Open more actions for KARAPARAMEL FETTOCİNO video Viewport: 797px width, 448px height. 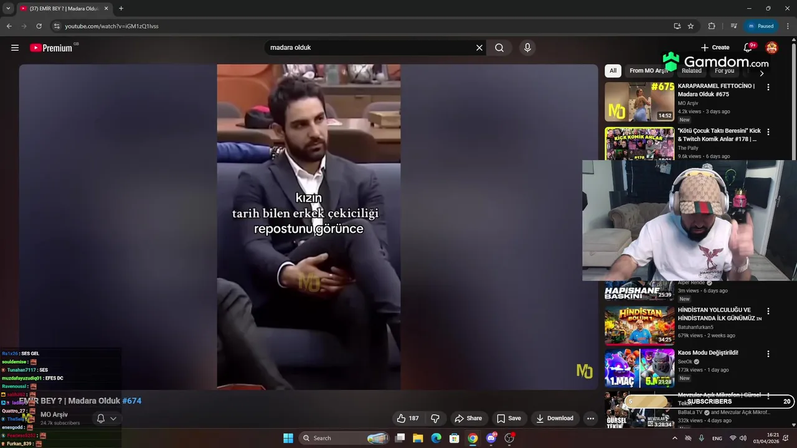[768, 87]
